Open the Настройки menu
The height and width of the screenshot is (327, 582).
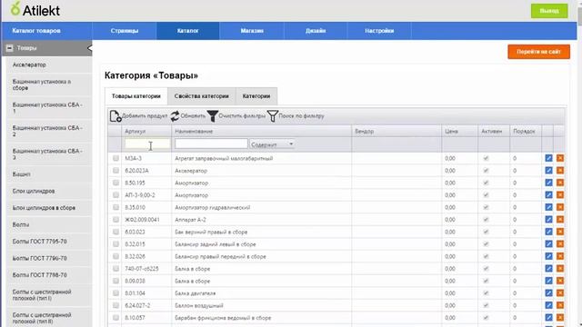(x=379, y=31)
